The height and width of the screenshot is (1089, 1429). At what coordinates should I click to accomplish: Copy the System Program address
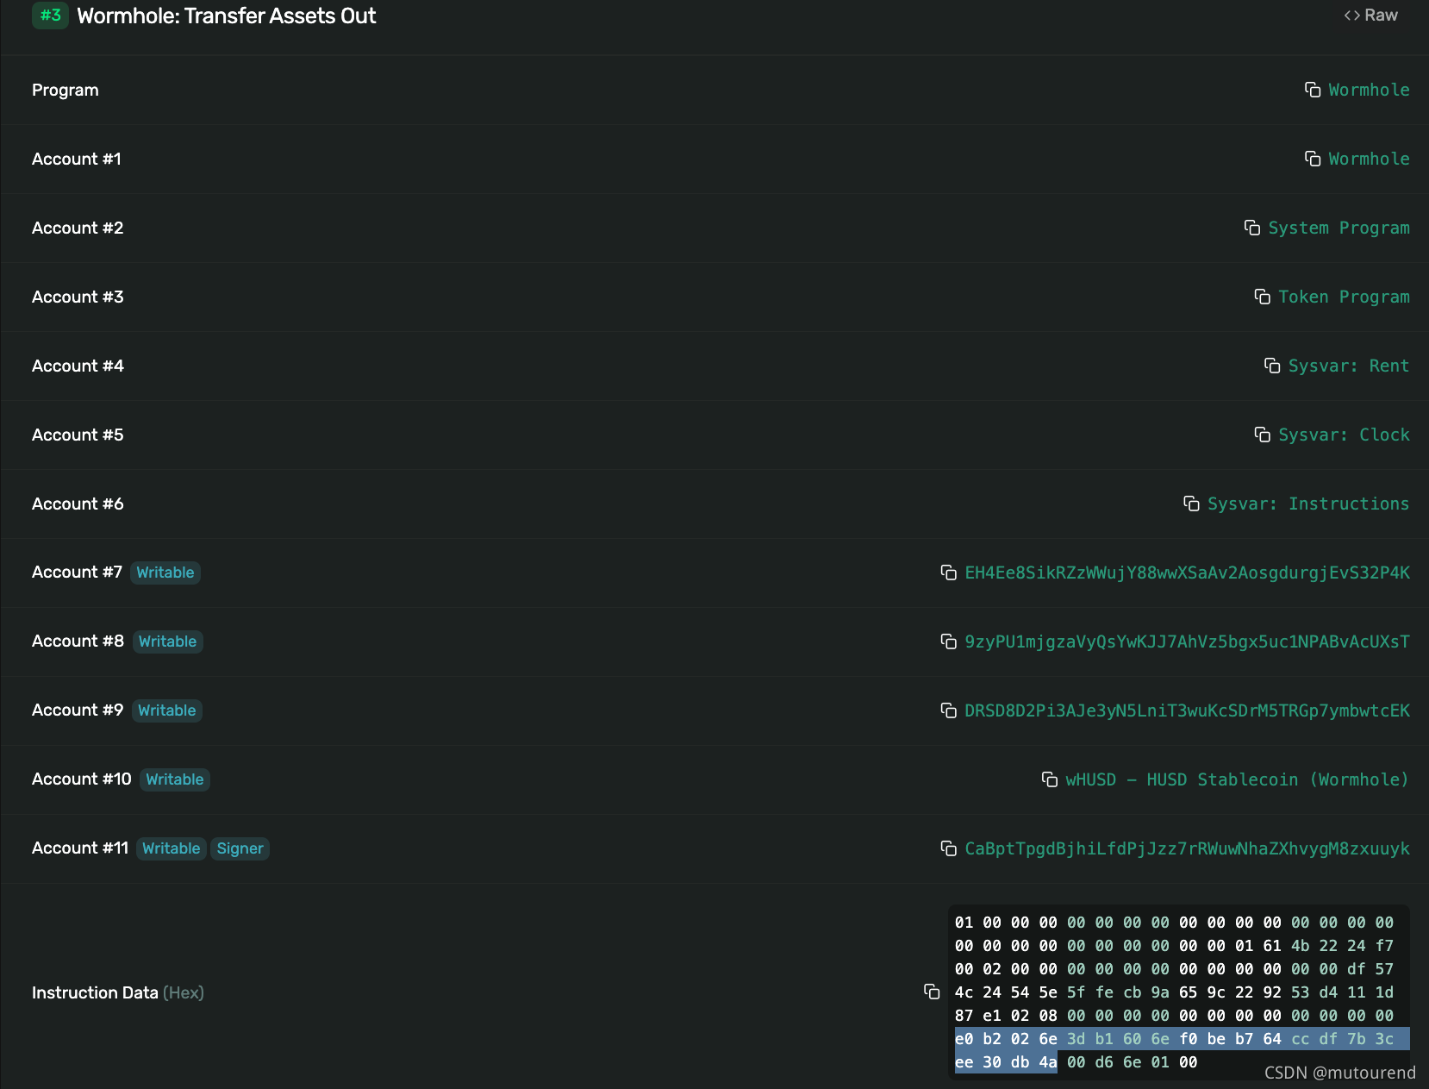pyautogui.click(x=1252, y=228)
